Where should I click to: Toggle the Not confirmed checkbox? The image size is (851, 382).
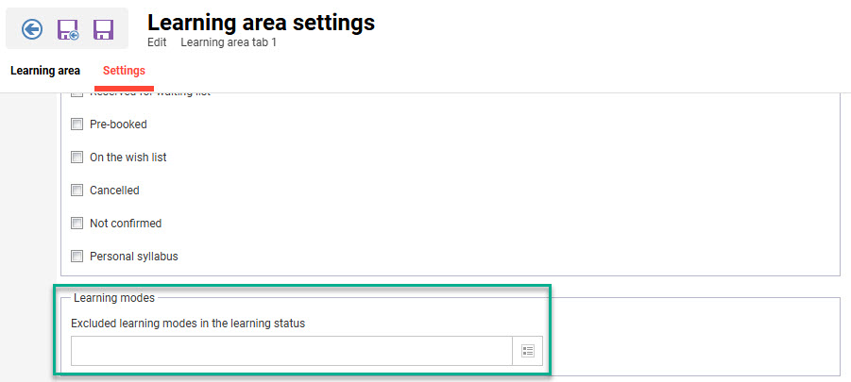point(77,224)
